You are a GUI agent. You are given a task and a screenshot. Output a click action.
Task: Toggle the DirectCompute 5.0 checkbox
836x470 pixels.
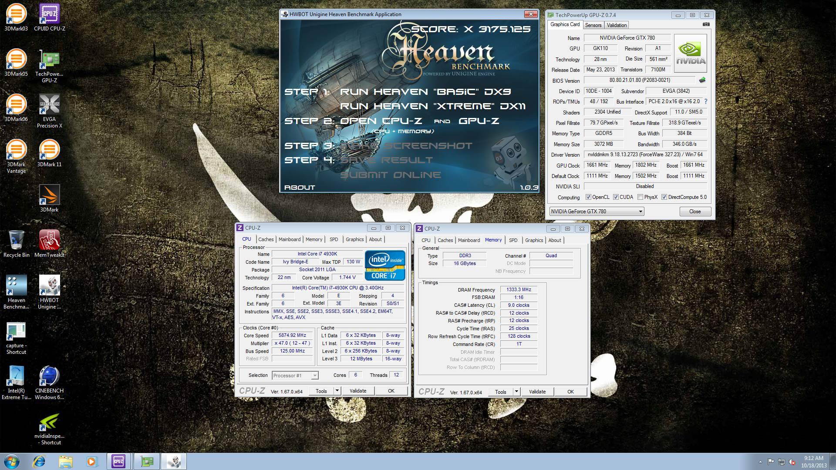click(664, 197)
